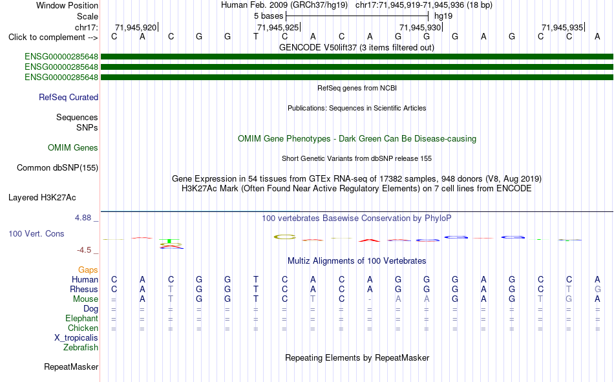Click the OMIM Gene Phenotypes track title
This screenshot has height=382, width=614.
[x=357, y=139]
